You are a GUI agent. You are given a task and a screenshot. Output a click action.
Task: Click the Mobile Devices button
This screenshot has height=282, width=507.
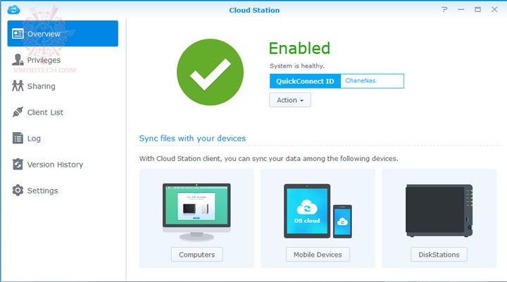[x=318, y=255]
